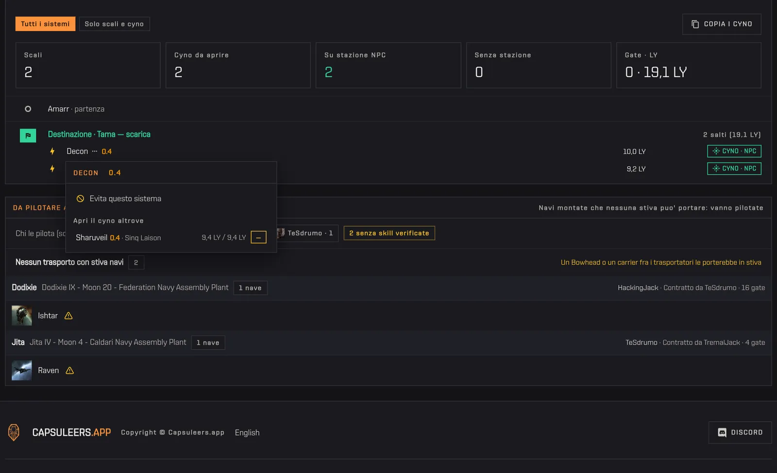This screenshot has height=473, width=777.
Task: Click the Discord icon in the footer button
Action: [x=722, y=433]
